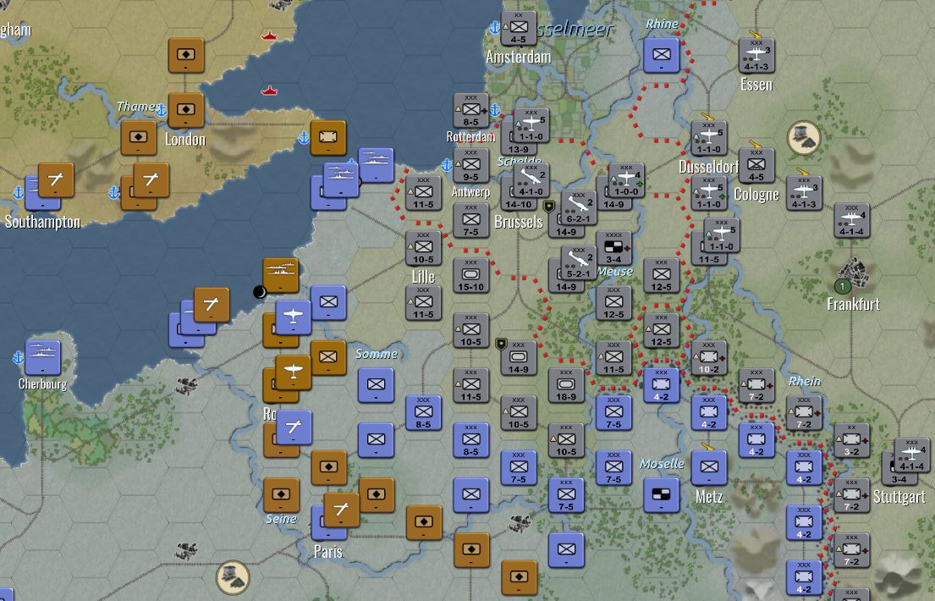Click the Thames anchor port icon
Screen dimensions: 935x601
point(161,110)
